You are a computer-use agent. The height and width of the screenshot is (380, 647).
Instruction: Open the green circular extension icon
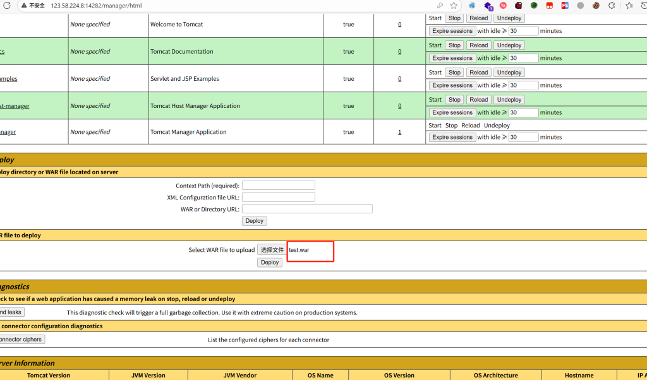pos(534,5)
